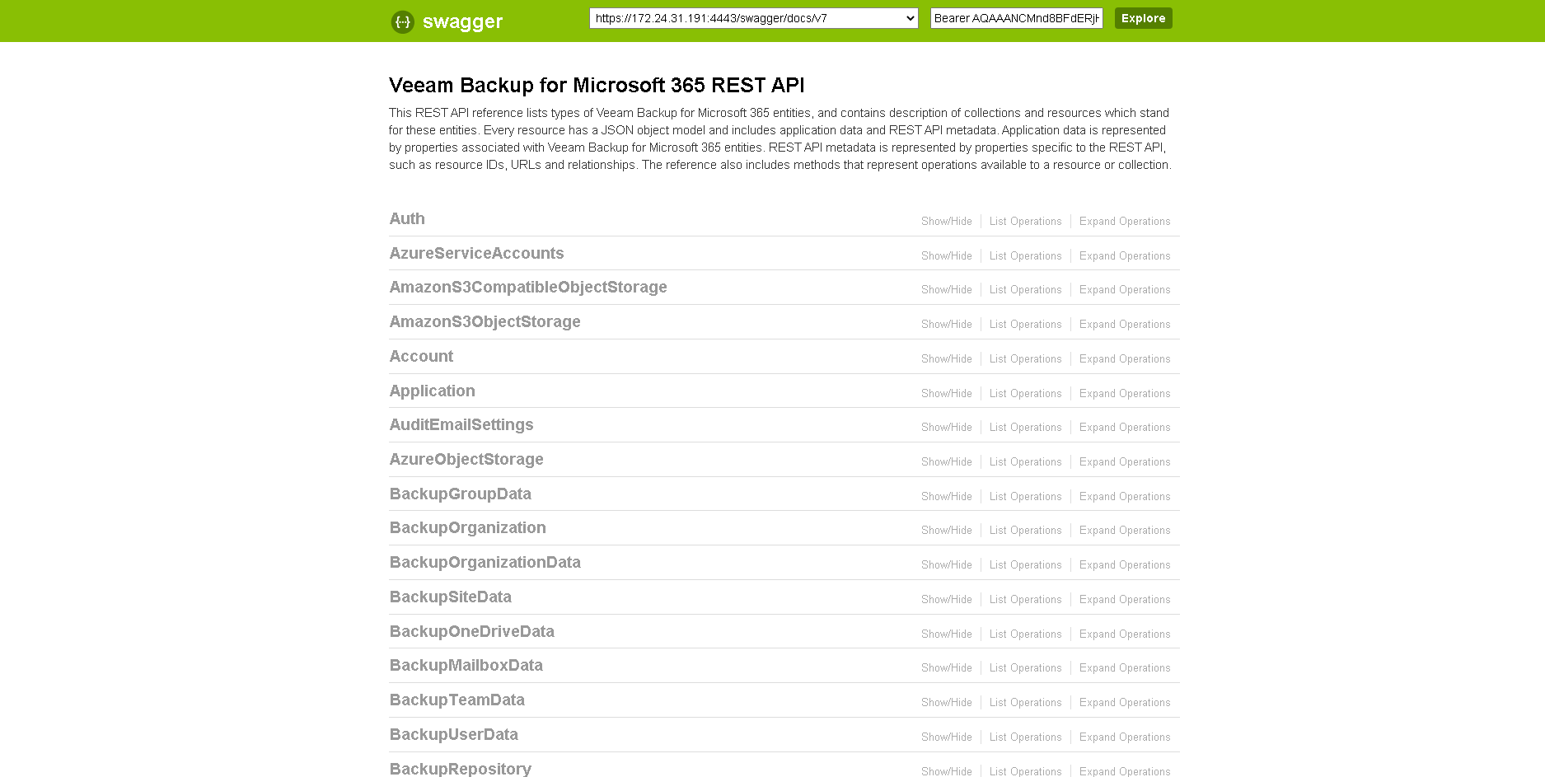List Operations for AmazonS3CompatibleObjectStorage
Image resolution: width=1545 pixels, height=777 pixels.
click(1025, 290)
